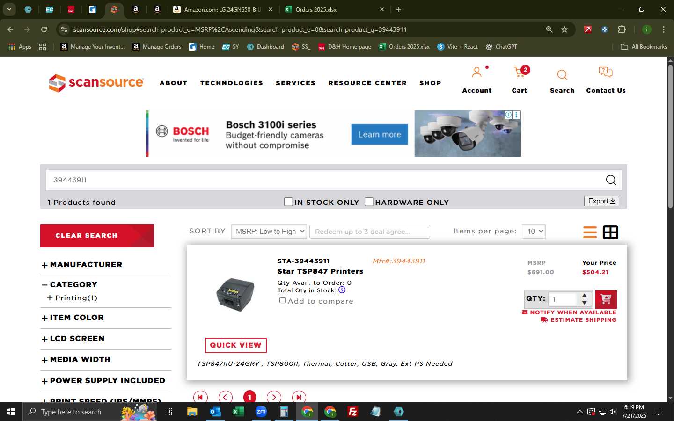Open the Items per page dropdown

534,232
